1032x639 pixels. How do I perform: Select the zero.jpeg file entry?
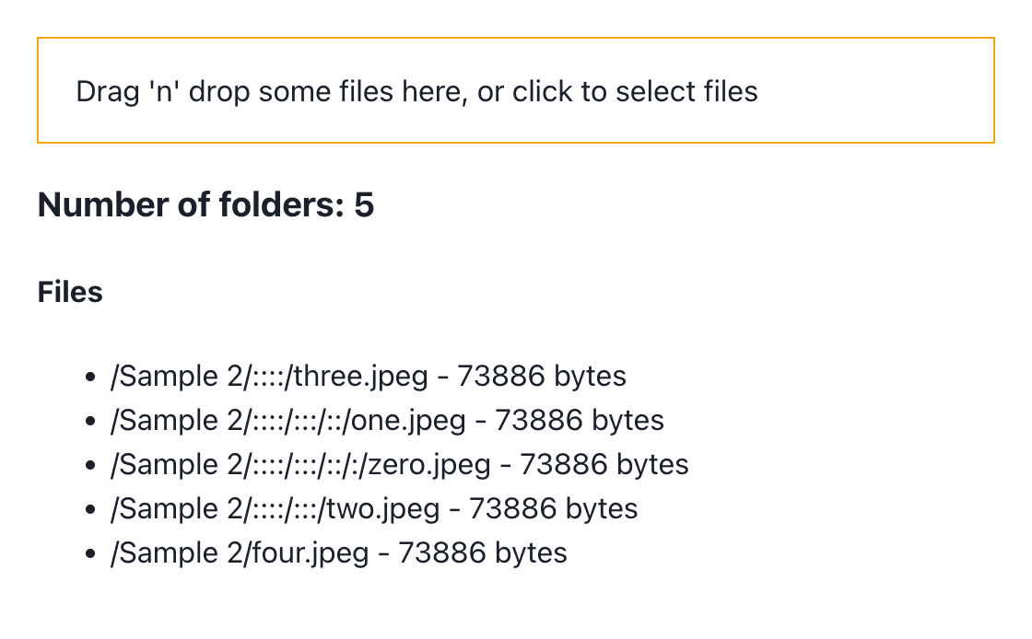point(400,465)
